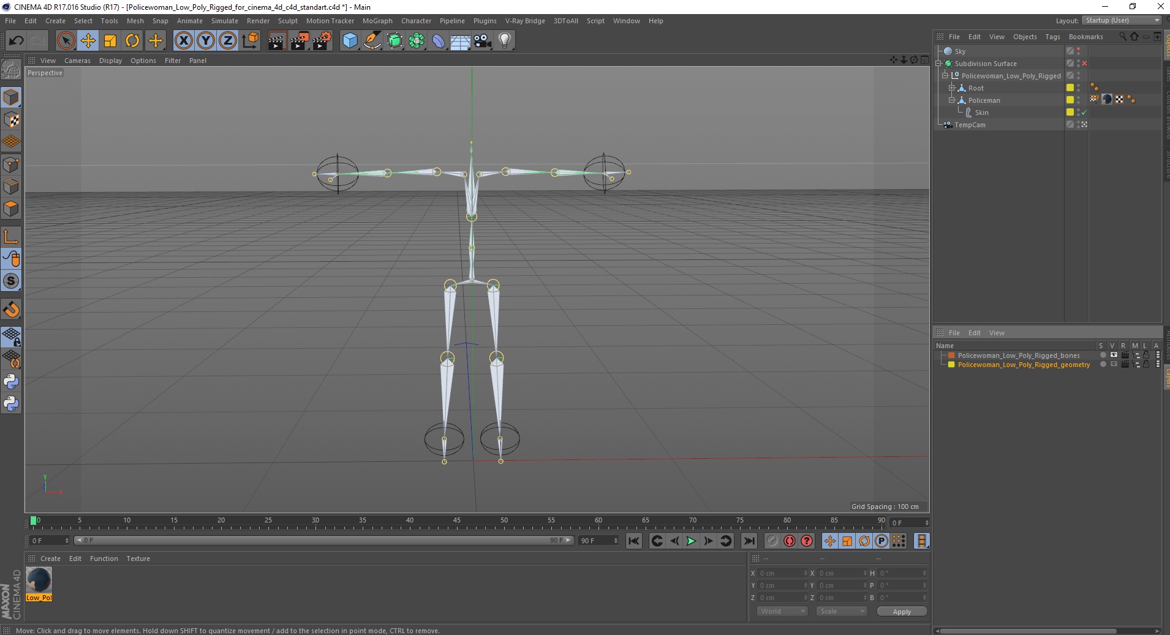Screen dimensions: 1170x635
Task: Open the Character menu
Action: (416, 21)
